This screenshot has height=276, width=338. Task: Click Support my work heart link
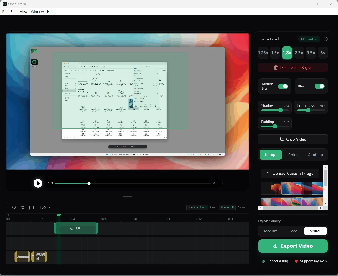311,261
